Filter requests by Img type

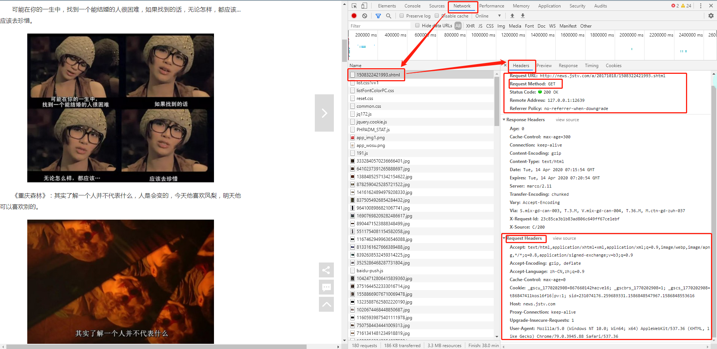pos(501,26)
